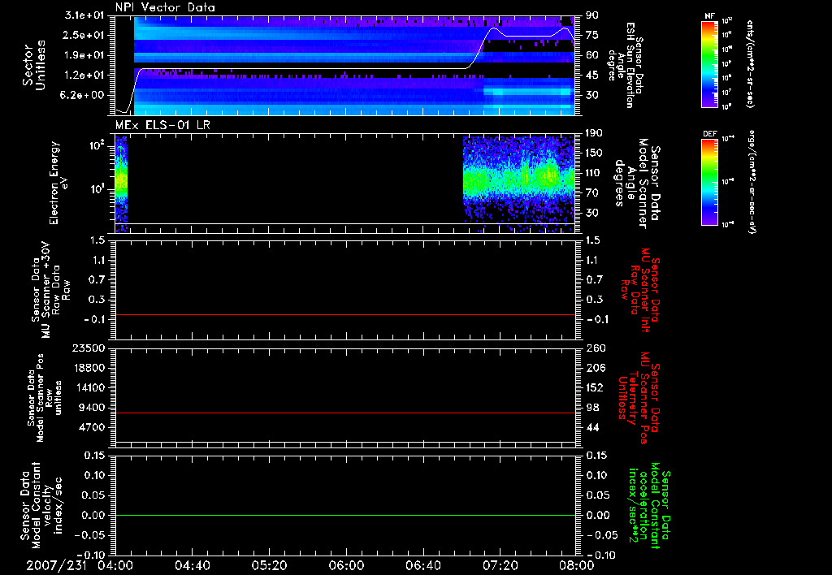The width and height of the screenshot is (832, 575).
Task: Click the red "MU Scanner Pos Telemetry Unitless" label
Action: pos(639,398)
